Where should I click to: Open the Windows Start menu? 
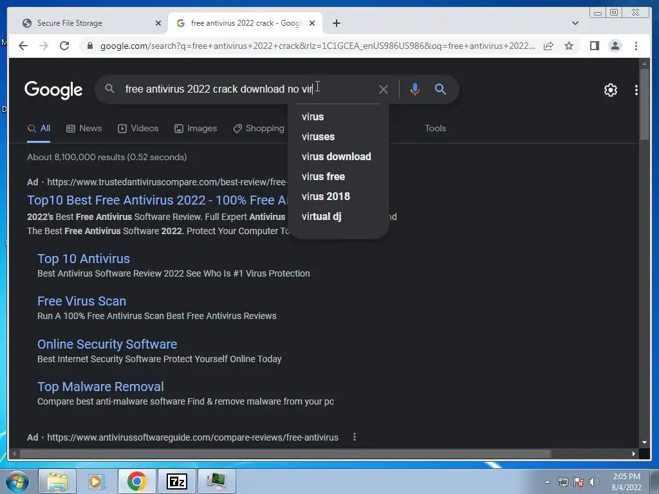pos(17,481)
